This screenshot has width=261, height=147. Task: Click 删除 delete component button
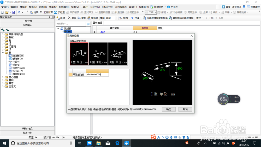point(72,18)
